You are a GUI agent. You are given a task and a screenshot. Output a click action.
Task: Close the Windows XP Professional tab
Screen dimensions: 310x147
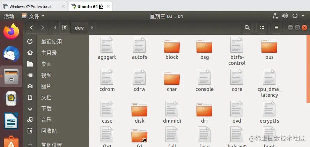[x=63, y=6]
